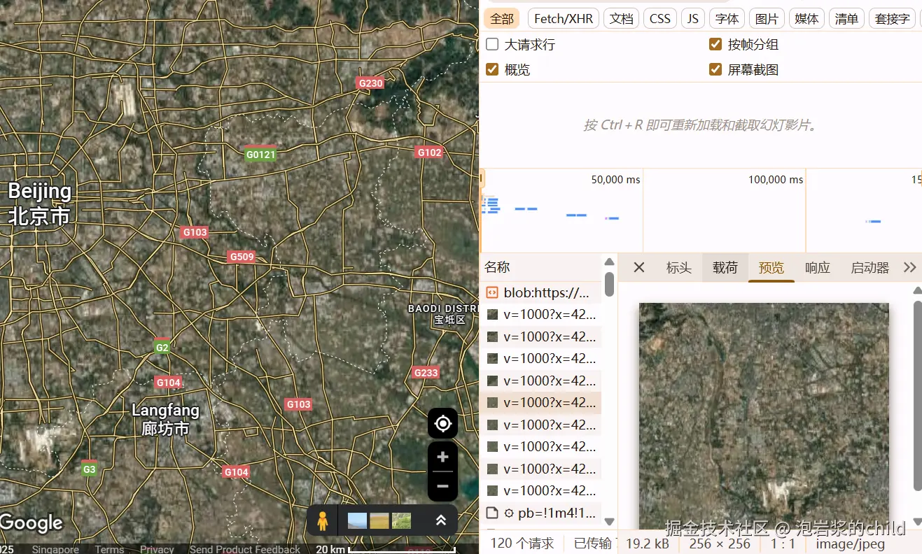
Task: Filter requests by JS
Action: pyautogui.click(x=693, y=19)
